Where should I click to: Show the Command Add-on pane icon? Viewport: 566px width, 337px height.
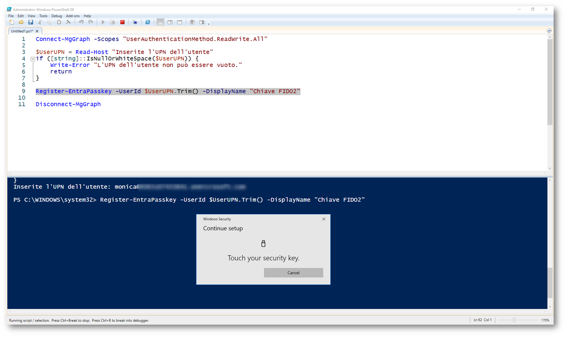point(202,22)
